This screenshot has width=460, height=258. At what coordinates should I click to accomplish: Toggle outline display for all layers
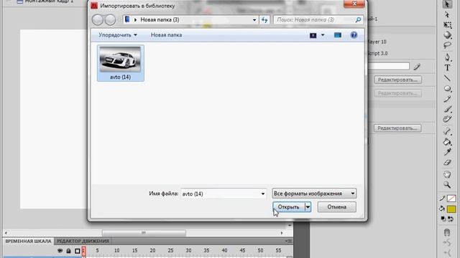77,251
